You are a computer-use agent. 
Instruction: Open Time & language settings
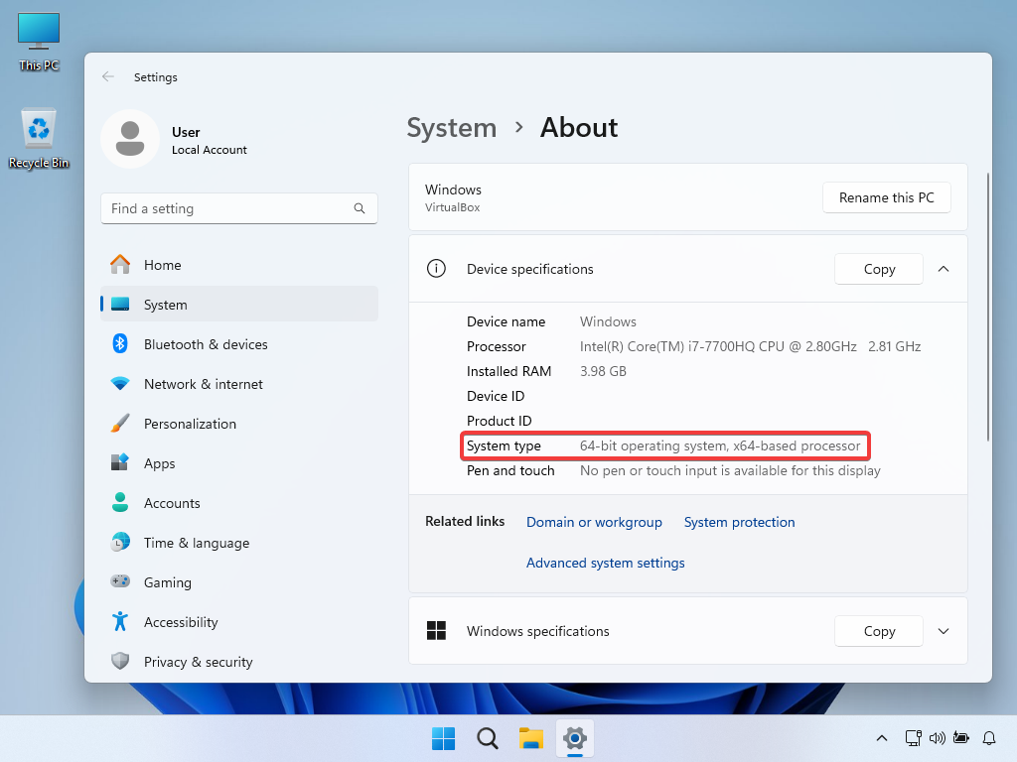tap(196, 543)
